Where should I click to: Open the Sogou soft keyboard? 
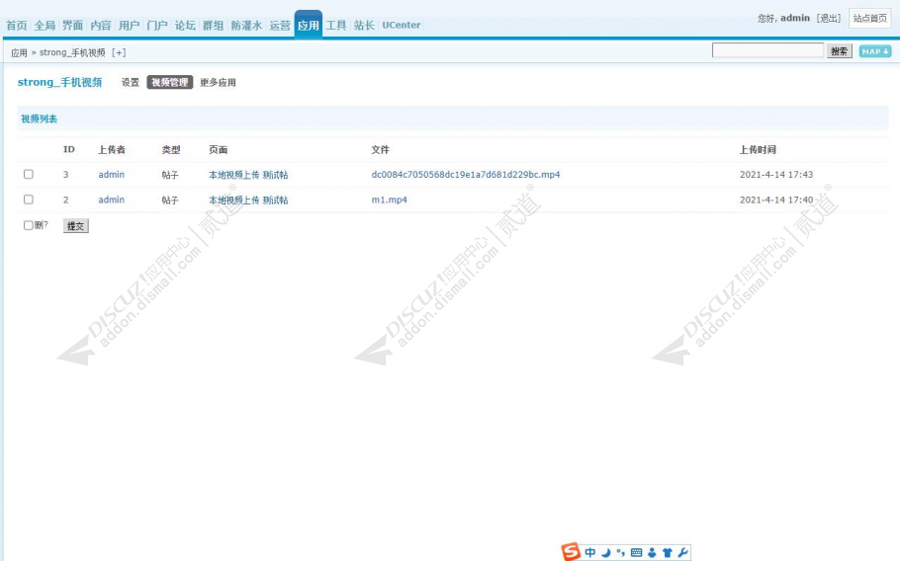[x=636, y=552]
